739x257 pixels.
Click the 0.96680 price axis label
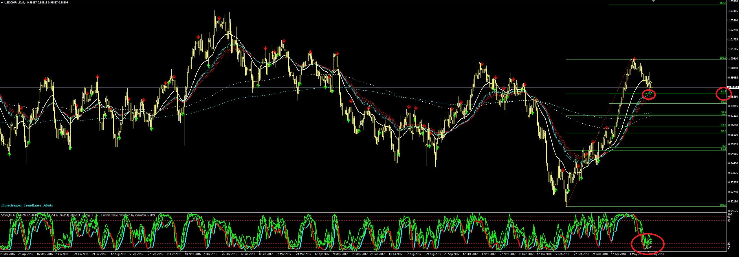coord(733,125)
